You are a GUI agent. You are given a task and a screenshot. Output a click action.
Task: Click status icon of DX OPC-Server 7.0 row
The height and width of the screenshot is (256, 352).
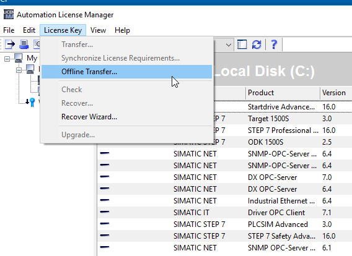click(x=105, y=177)
